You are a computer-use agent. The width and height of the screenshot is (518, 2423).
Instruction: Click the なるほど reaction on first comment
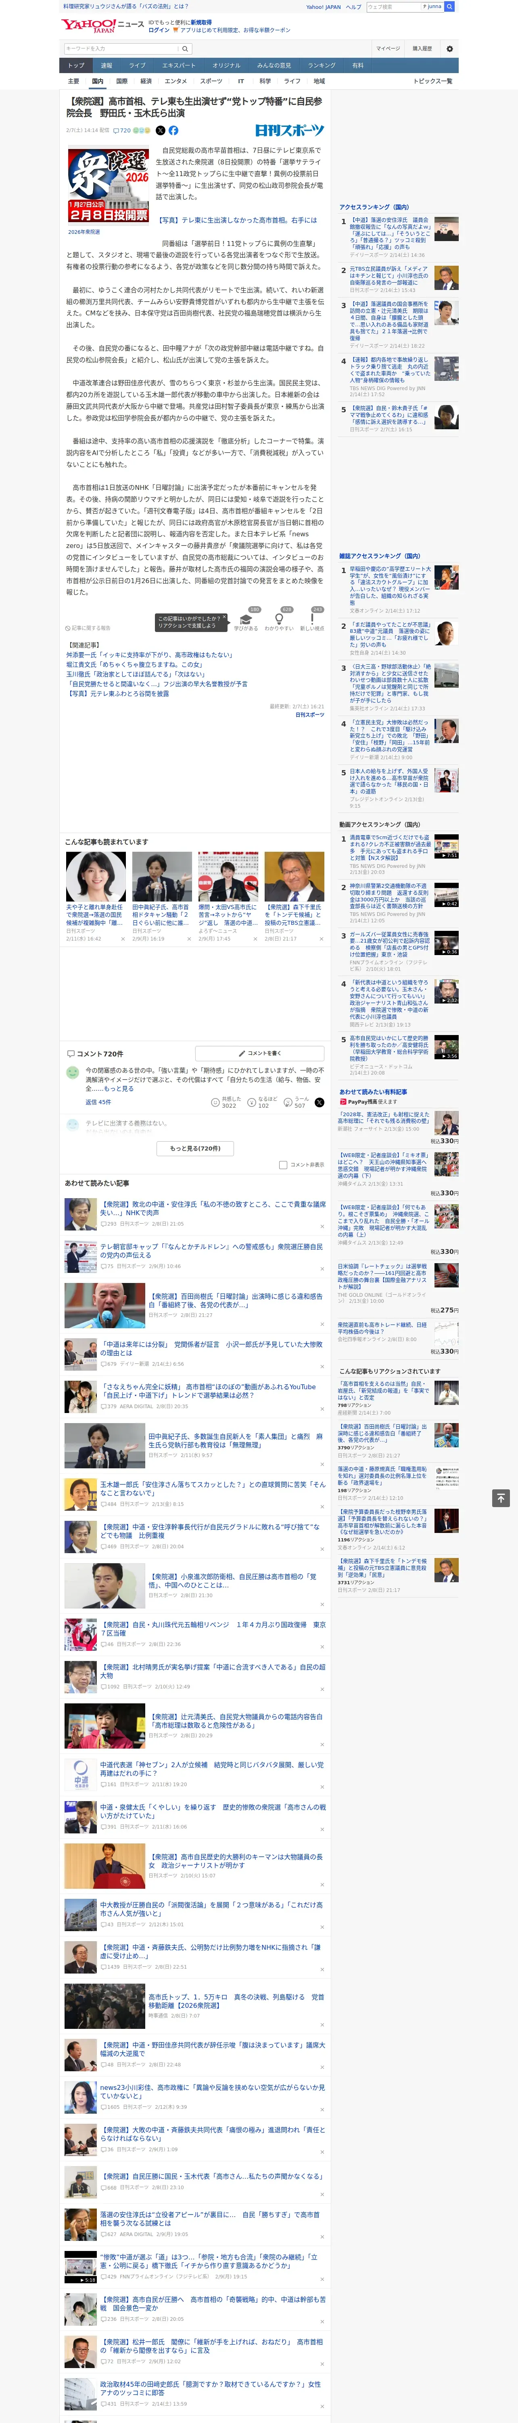[x=262, y=1102]
